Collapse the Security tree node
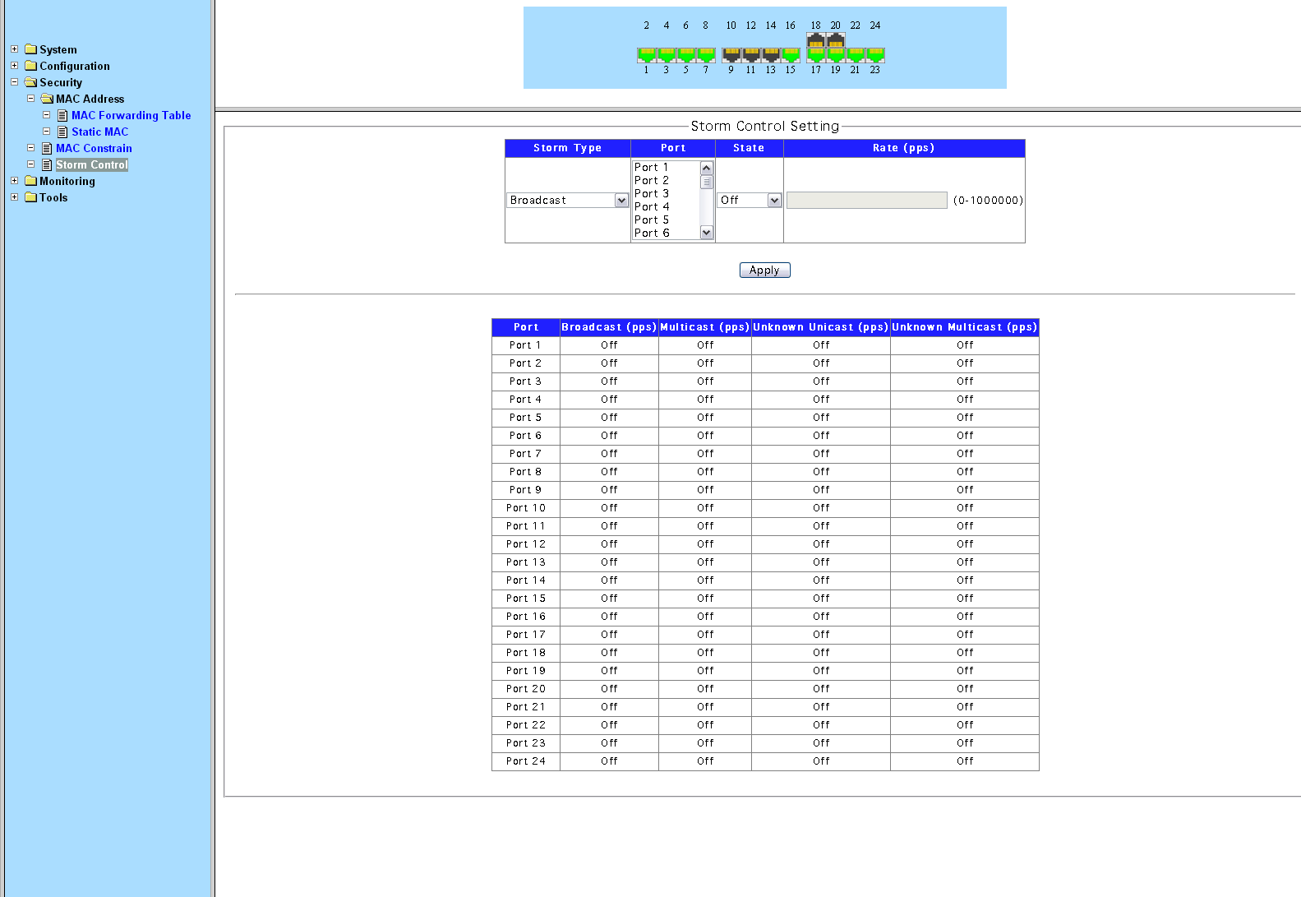Viewport: 1301px width, 897px height. (x=14, y=82)
